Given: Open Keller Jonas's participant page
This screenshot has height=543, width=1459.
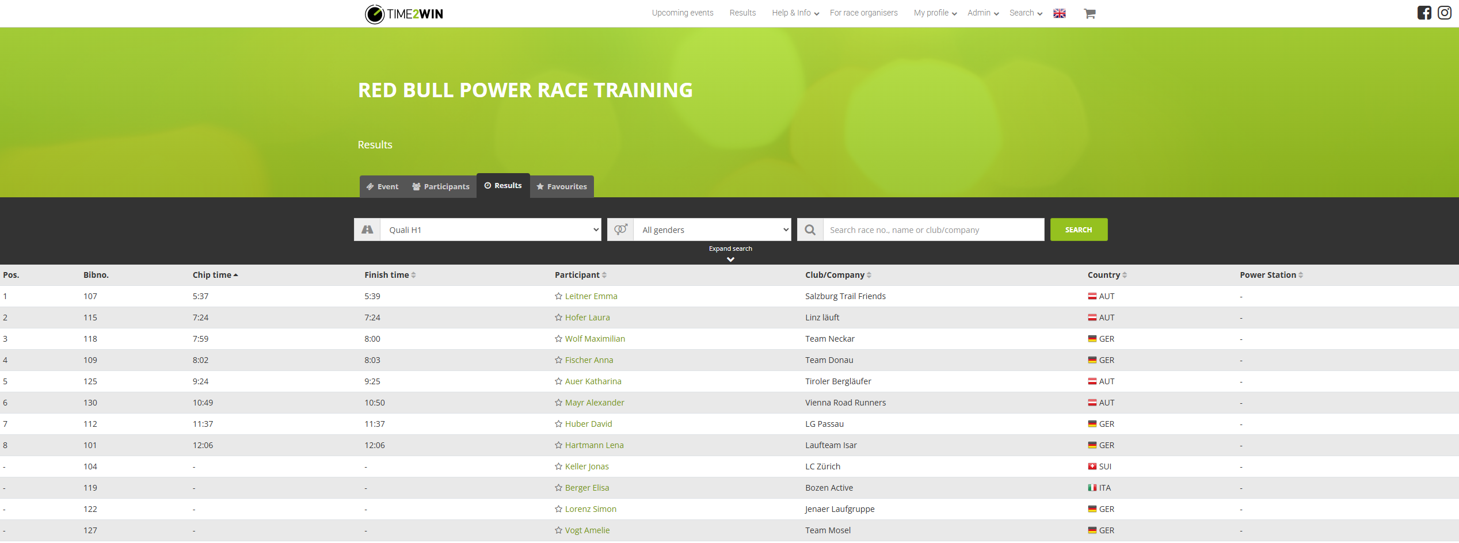Looking at the screenshot, I should click(587, 466).
